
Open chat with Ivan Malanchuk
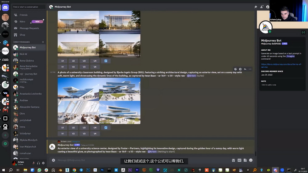pyautogui.click(x=29, y=147)
